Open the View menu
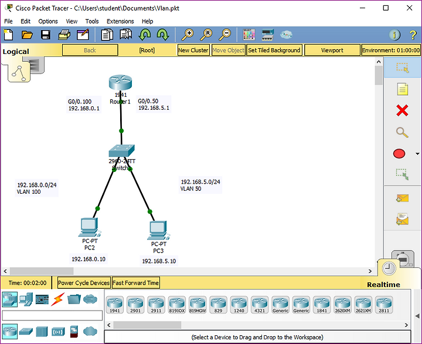422x344 pixels. point(72,21)
